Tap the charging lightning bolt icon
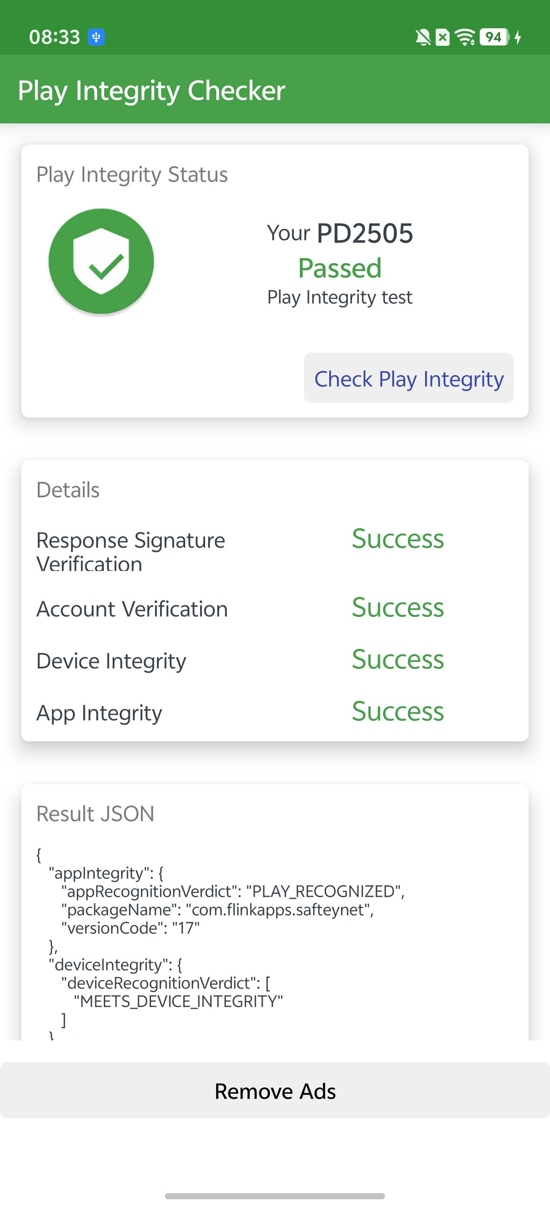The width and height of the screenshot is (550, 1210). 518,37
